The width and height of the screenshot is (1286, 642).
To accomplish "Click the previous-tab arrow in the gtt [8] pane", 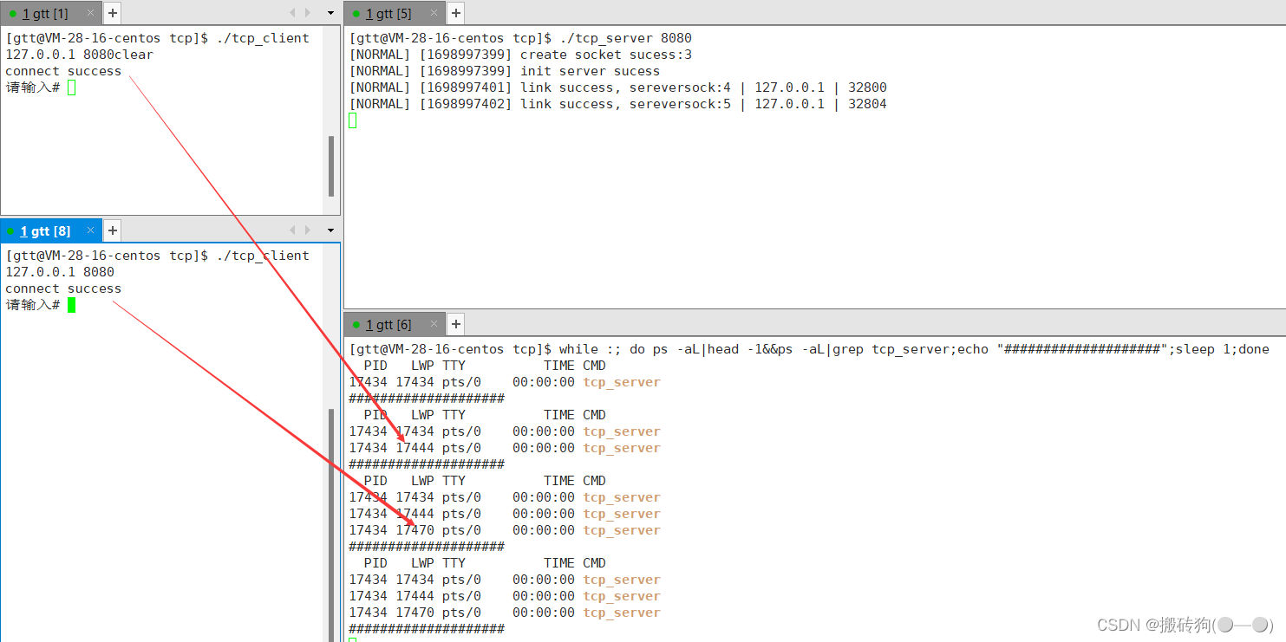I will 292,230.
